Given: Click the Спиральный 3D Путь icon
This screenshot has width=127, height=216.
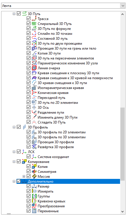Looking at the screenshot, I should [x=34, y=23].
